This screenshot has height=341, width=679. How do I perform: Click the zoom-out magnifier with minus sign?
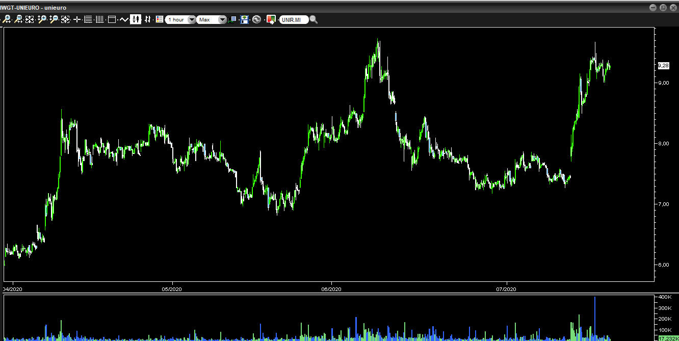tap(54, 19)
